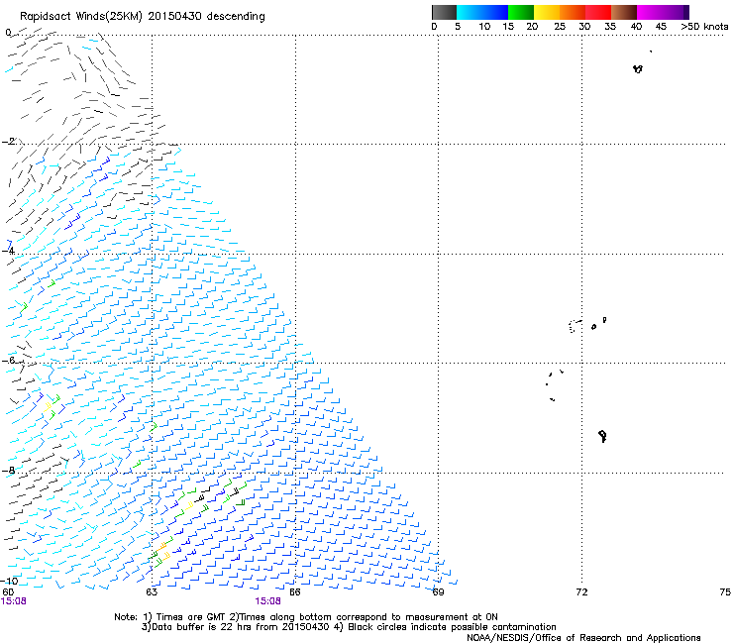Click the NOAA/NESDIS credit text
733x644 pixels.
tap(583, 638)
